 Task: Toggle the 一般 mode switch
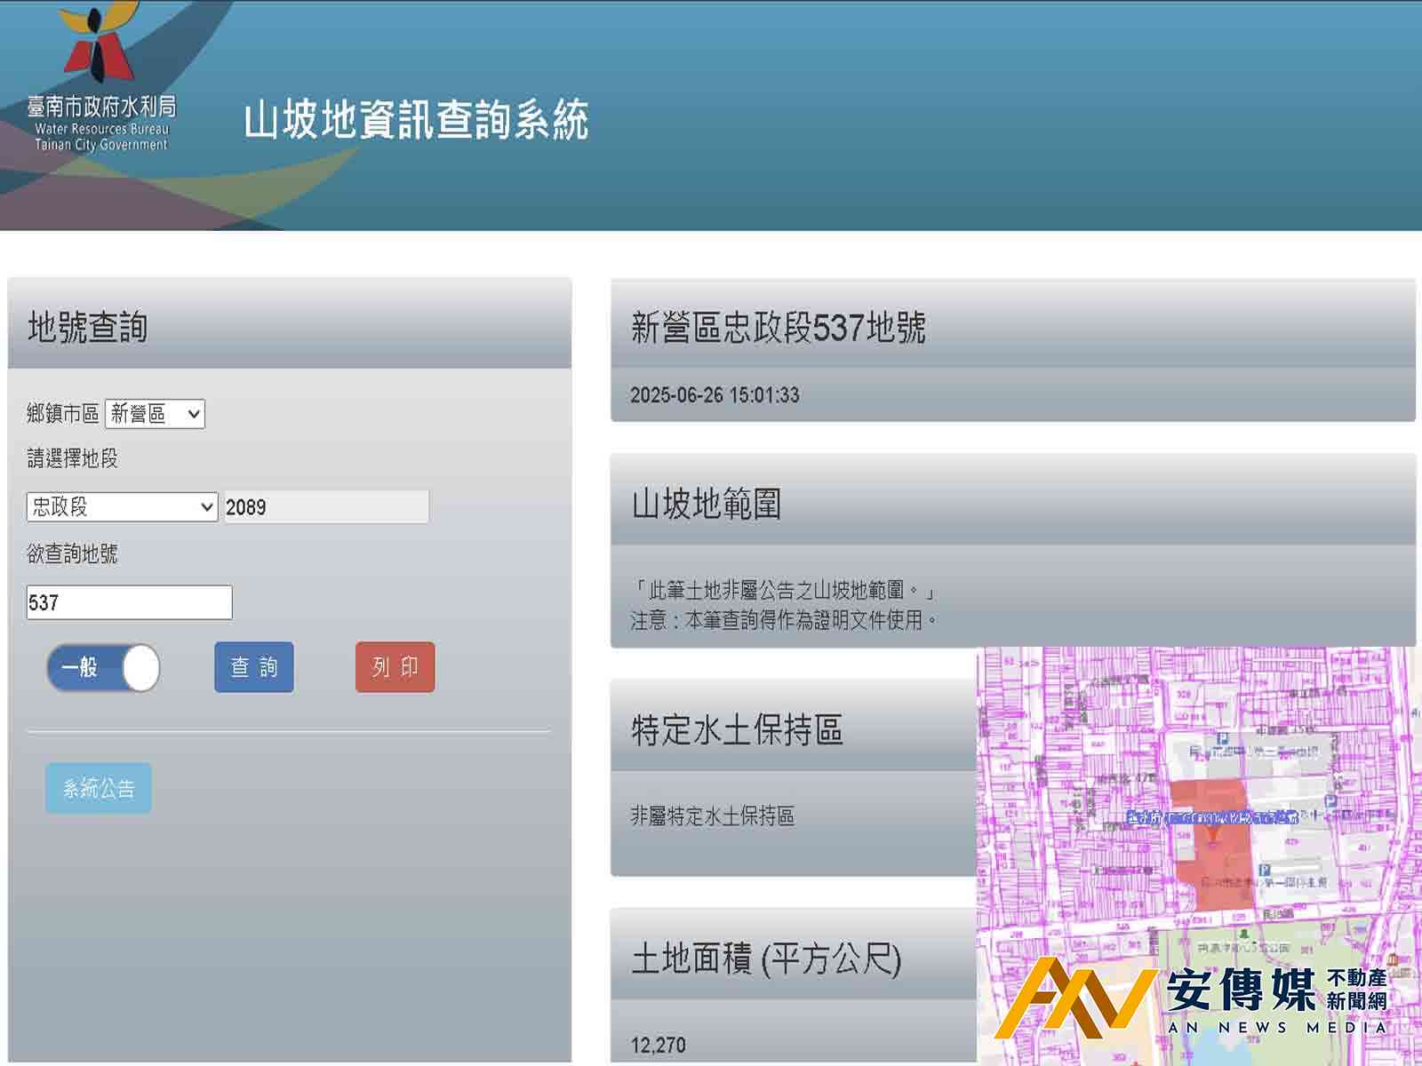click(103, 668)
